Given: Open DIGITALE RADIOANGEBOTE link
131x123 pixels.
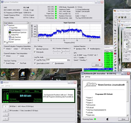Looking at the screenshot, I should [x=97, y=110].
